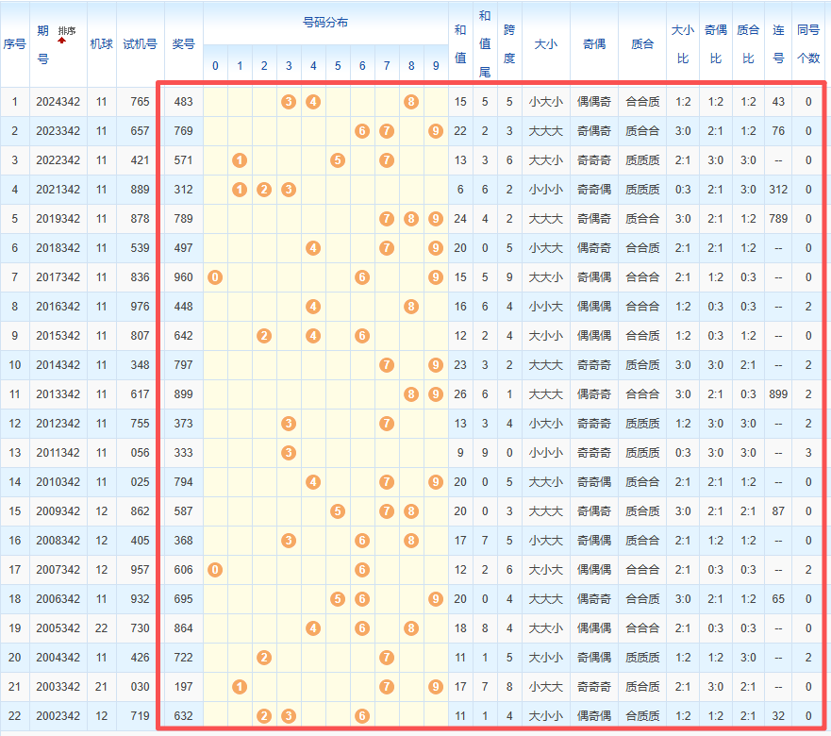Click digit 0 in 号码分布 header

215,66
